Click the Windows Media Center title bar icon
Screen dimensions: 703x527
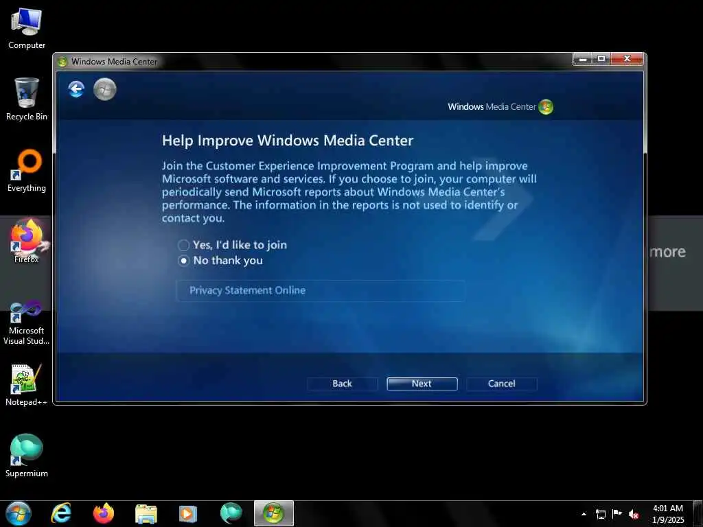(x=62, y=61)
